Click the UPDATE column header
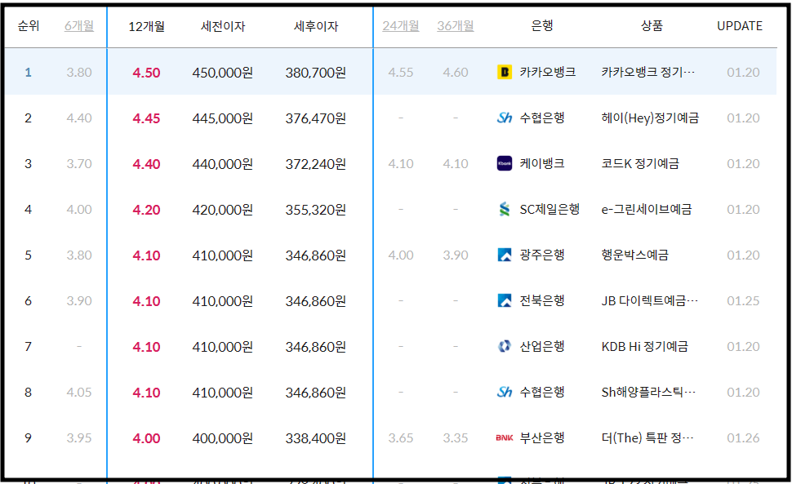The width and height of the screenshot is (792, 484). pyautogui.click(x=740, y=26)
